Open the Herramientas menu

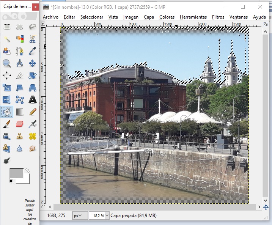point(193,17)
